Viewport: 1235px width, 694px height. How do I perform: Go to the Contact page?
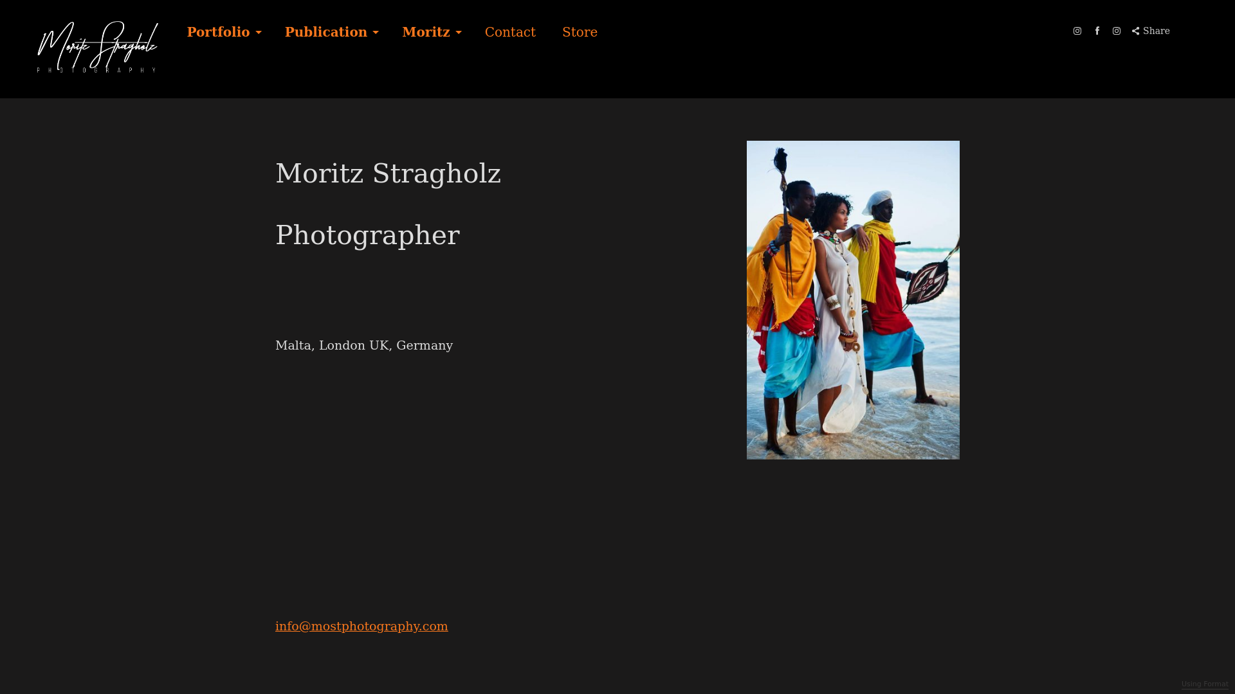pos(510,32)
